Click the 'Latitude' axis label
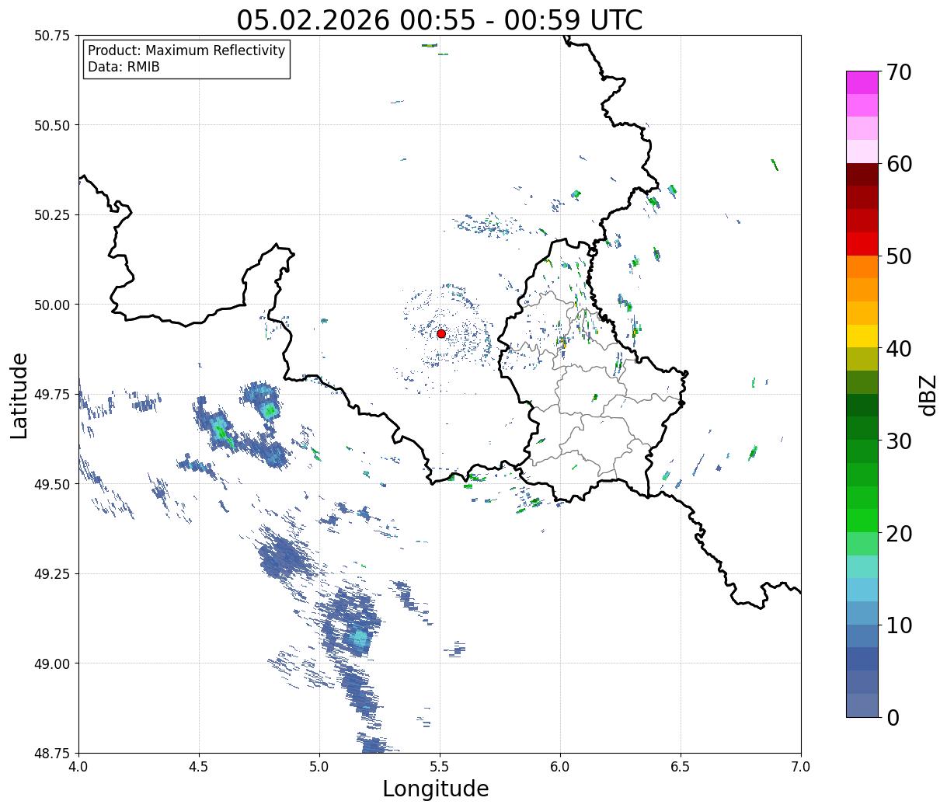947x808 pixels. [x=19, y=395]
